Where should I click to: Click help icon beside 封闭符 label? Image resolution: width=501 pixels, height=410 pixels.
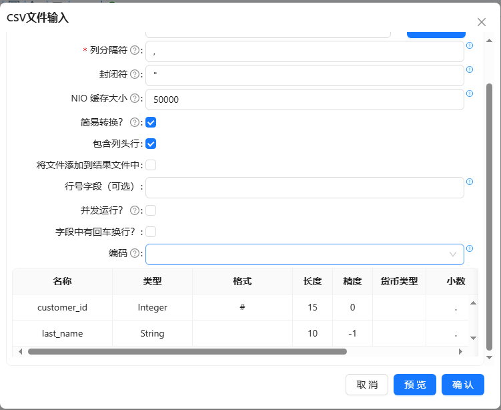click(x=135, y=74)
